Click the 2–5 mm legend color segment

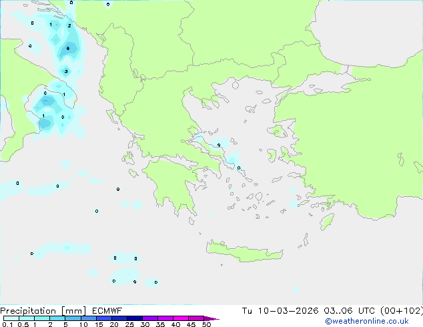click(x=57, y=318)
